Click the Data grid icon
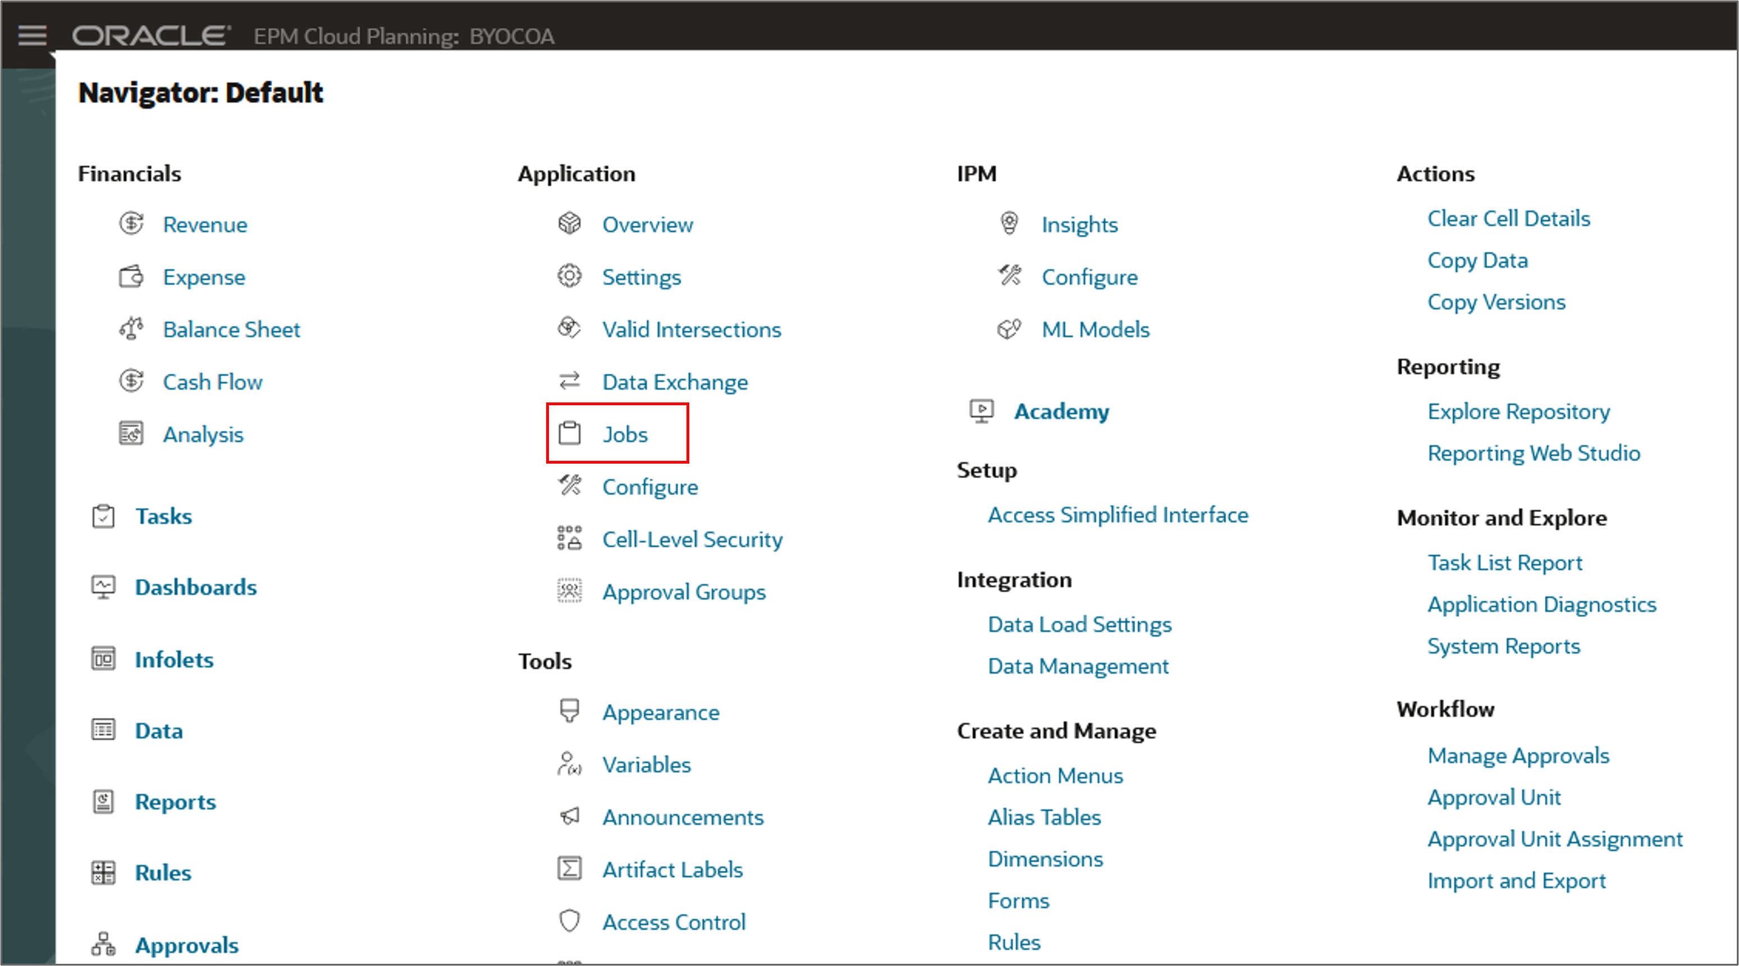Viewport: 1739px width, 966px height. click(103, 730)
